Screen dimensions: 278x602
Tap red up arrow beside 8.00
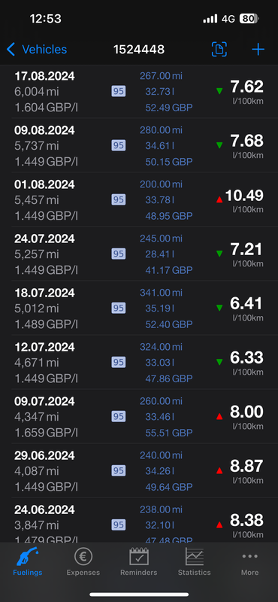219,416
